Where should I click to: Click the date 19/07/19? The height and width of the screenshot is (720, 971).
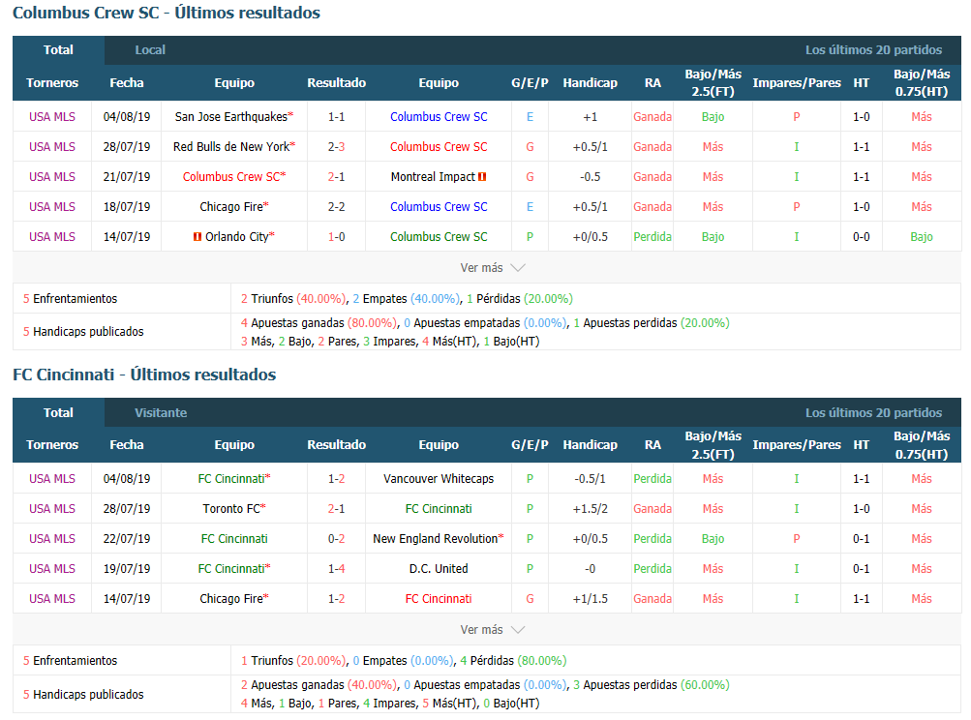[126, 569]
